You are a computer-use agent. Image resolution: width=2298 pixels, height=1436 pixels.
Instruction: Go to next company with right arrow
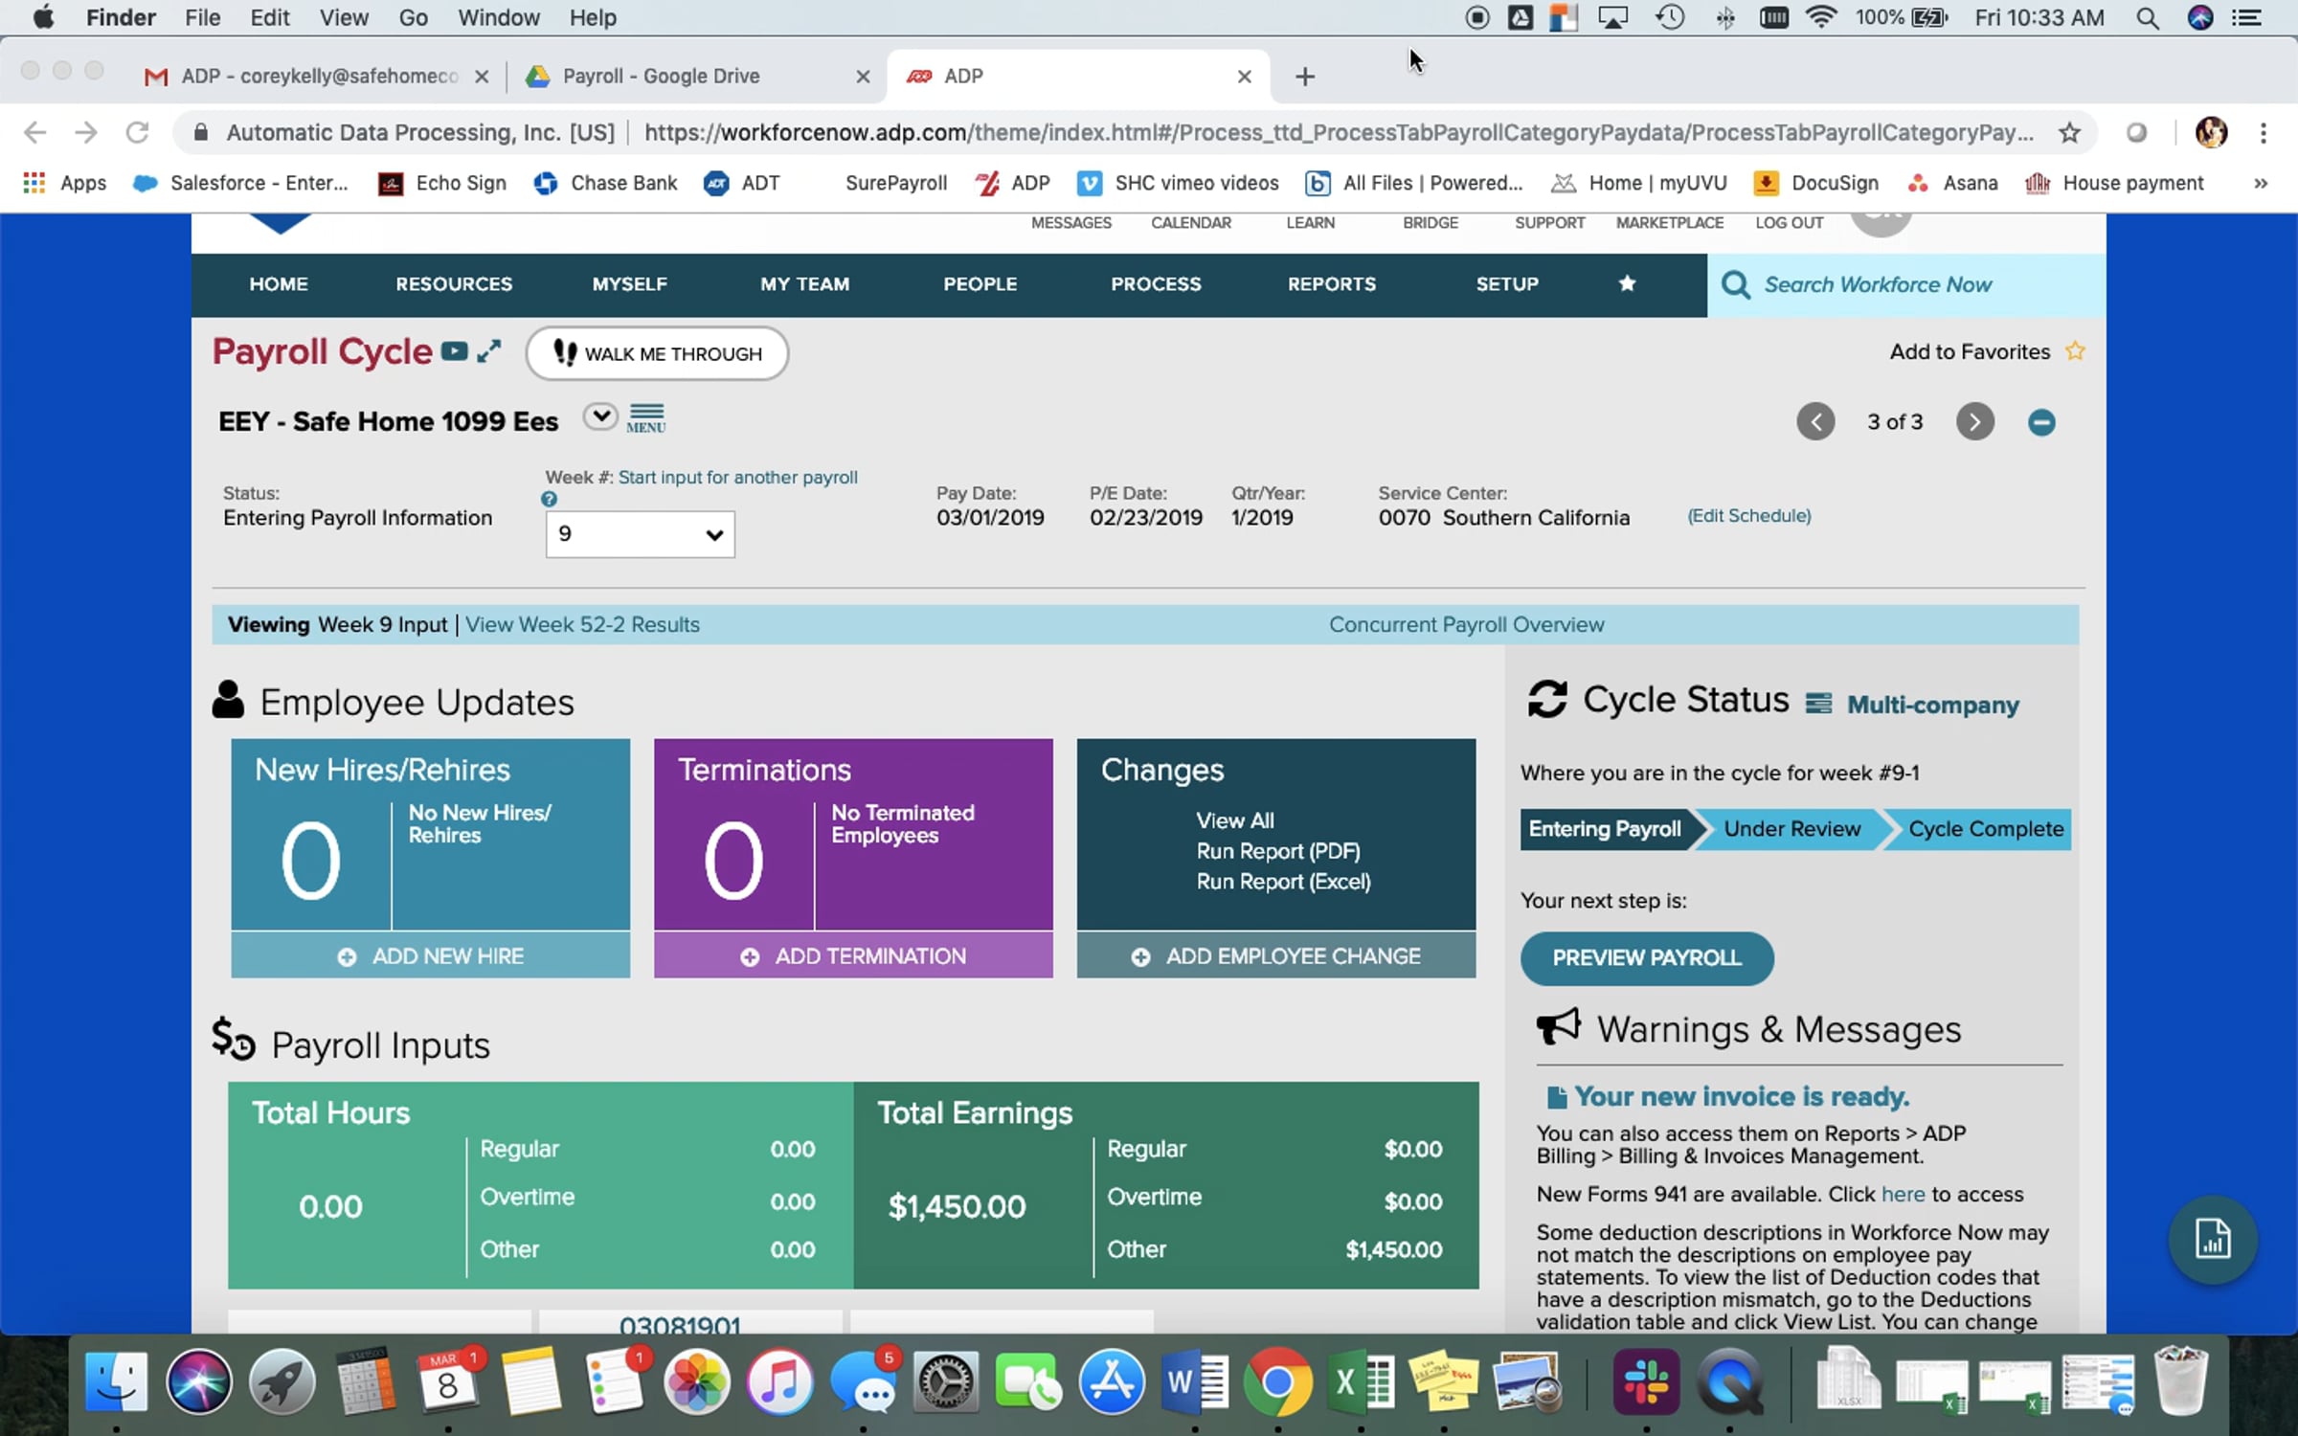(x=1974, y=422)
